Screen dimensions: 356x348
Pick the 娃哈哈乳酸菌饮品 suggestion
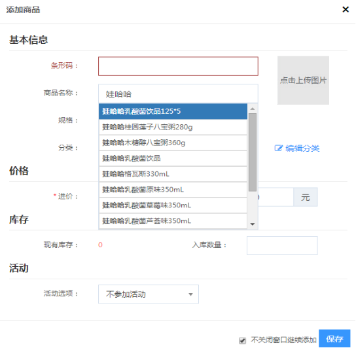pyautogui.click(x=173, y=158)
